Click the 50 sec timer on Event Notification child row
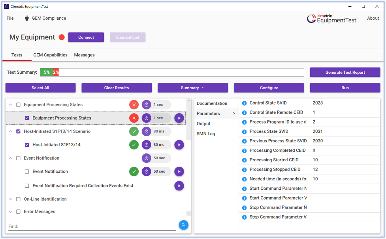Screen dimensions: 386x239 point(147,172)
